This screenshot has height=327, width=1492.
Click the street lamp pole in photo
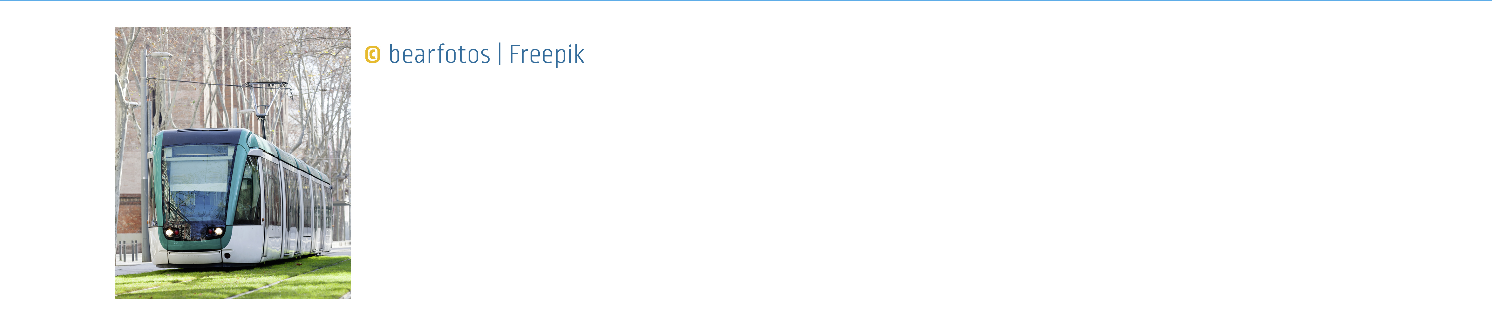[x=145, y=156]
